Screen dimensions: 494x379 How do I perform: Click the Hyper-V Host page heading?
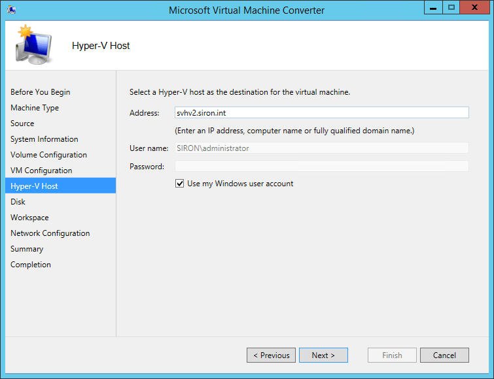point(101,46)
